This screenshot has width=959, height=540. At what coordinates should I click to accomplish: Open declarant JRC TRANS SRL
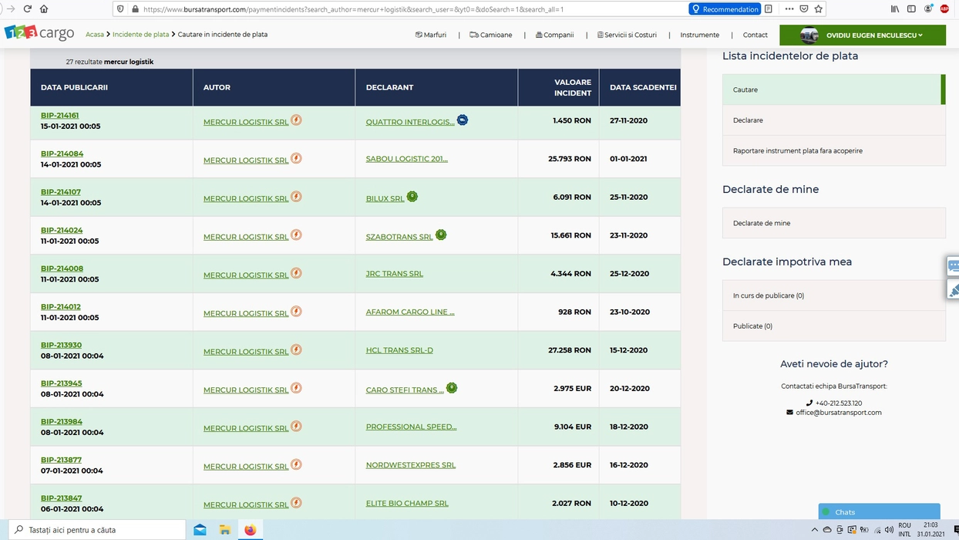pyautogui.click(x=395, y=274)
